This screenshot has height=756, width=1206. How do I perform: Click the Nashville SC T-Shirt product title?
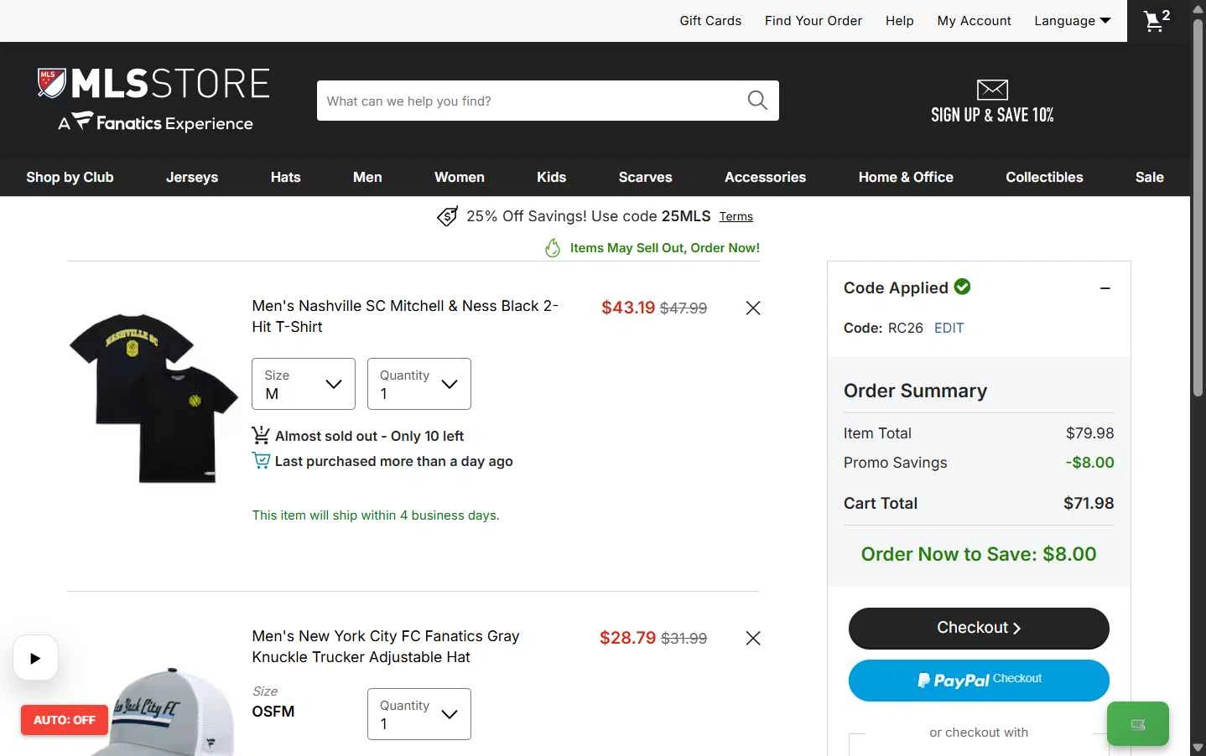pyautogui.click(x=405, y=316)
